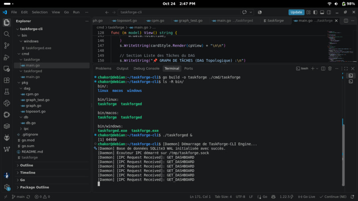358x201 pixels.
Task: Click Continue (NE) in status bar
Action: point(333,197)
